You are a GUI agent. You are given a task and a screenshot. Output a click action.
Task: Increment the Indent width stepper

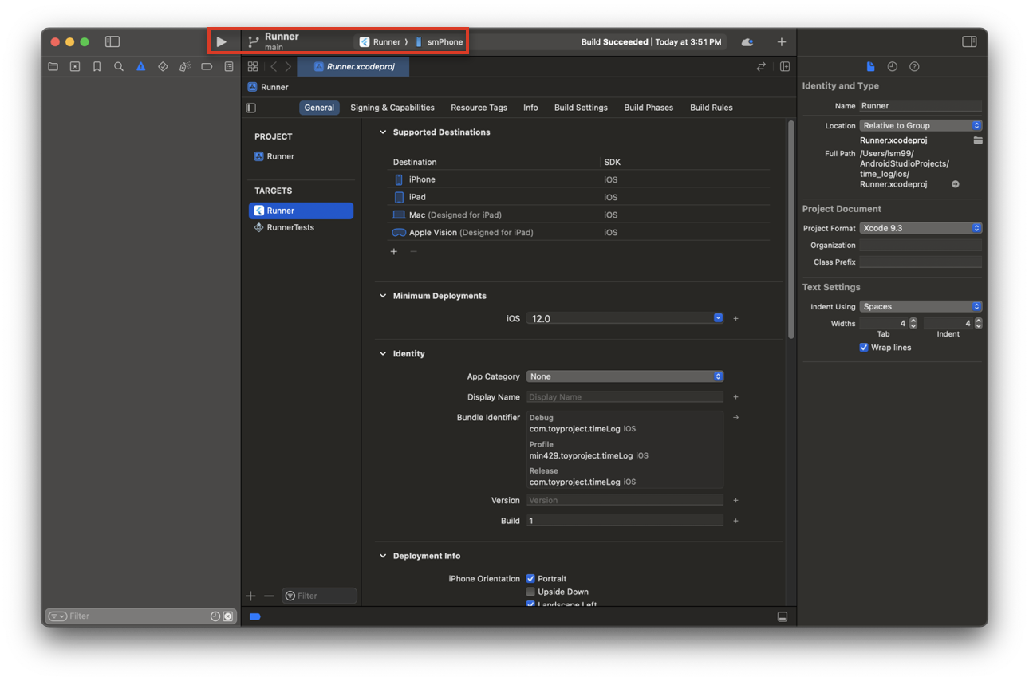(x=979, y=321)
